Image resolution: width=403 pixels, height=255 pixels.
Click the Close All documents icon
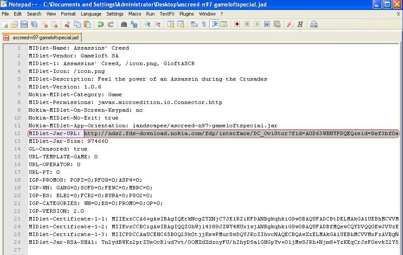54,24
